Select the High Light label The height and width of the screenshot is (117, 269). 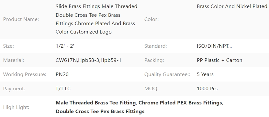tap(16, 107)
